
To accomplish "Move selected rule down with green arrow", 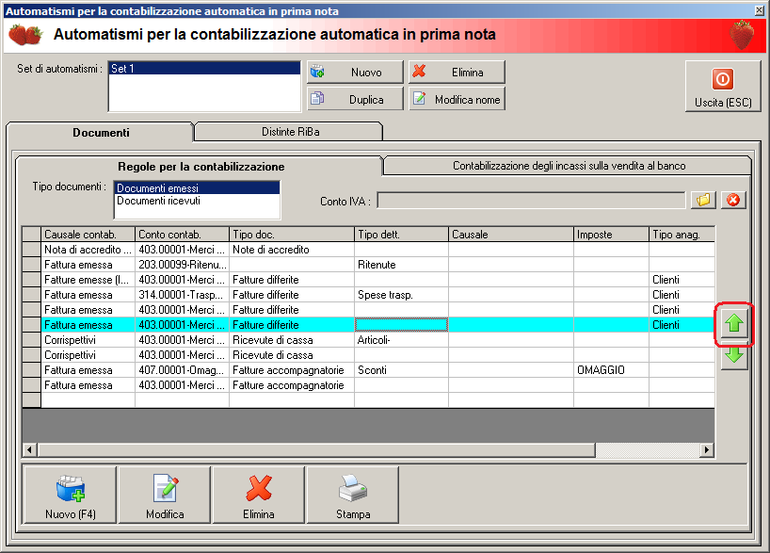I will 734,355.
